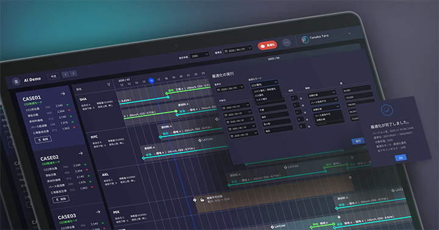439x230 pixels.
Task: Open the third target date dropdown
Action: point(240,121)
